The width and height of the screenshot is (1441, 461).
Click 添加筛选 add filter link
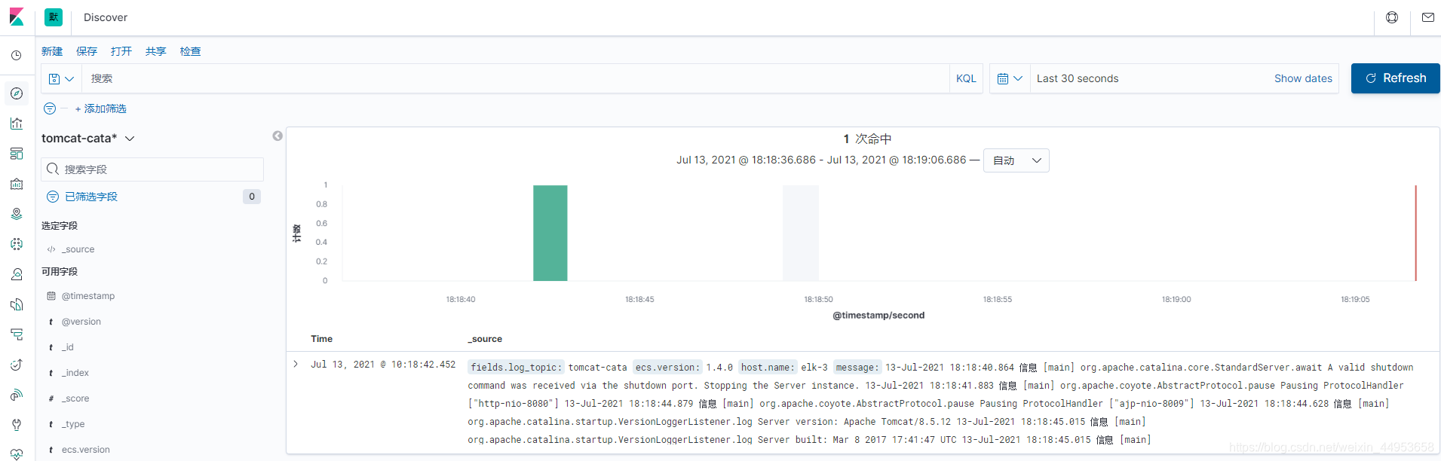(100, 108)
